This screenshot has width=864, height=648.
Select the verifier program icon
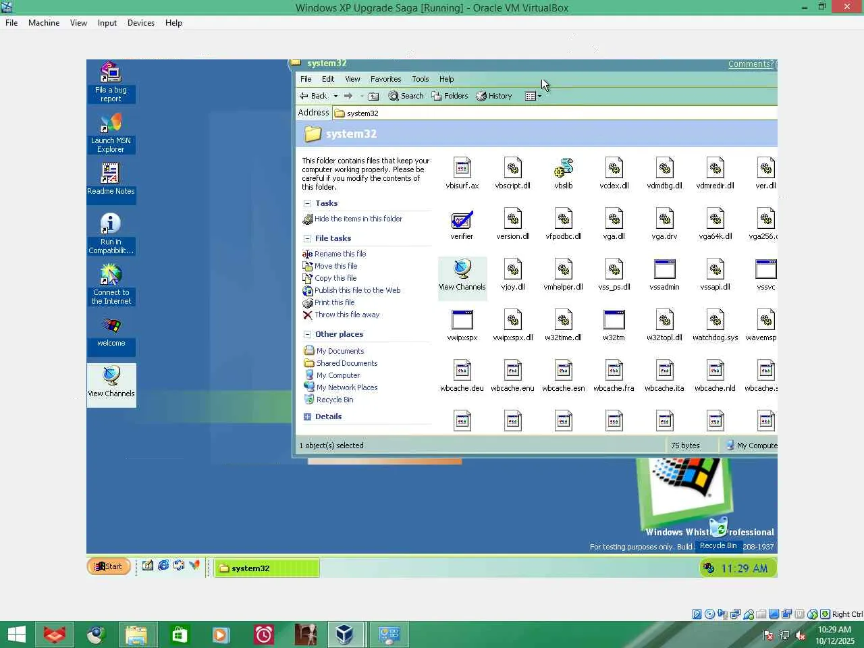pos(462,224)
